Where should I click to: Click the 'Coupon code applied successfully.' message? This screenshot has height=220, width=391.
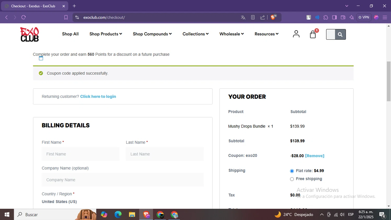tap(77, 73)
